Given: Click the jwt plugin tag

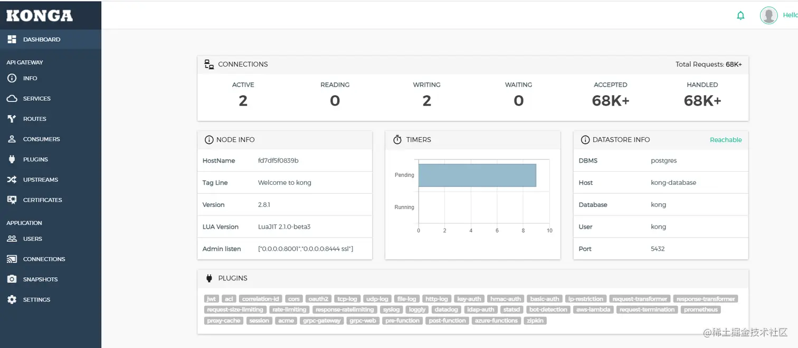Looking at the screenshot, I should coord(212,299).
